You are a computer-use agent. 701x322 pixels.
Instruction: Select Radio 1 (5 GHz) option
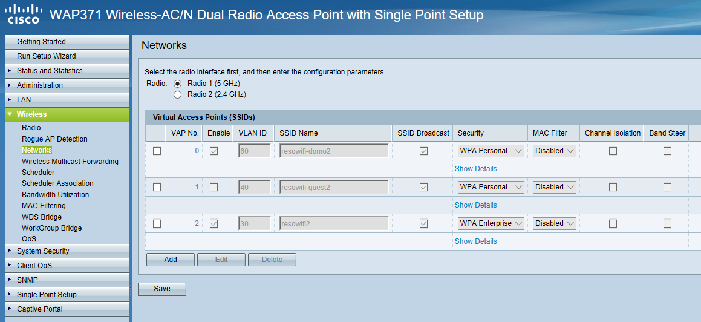(177, 83)
